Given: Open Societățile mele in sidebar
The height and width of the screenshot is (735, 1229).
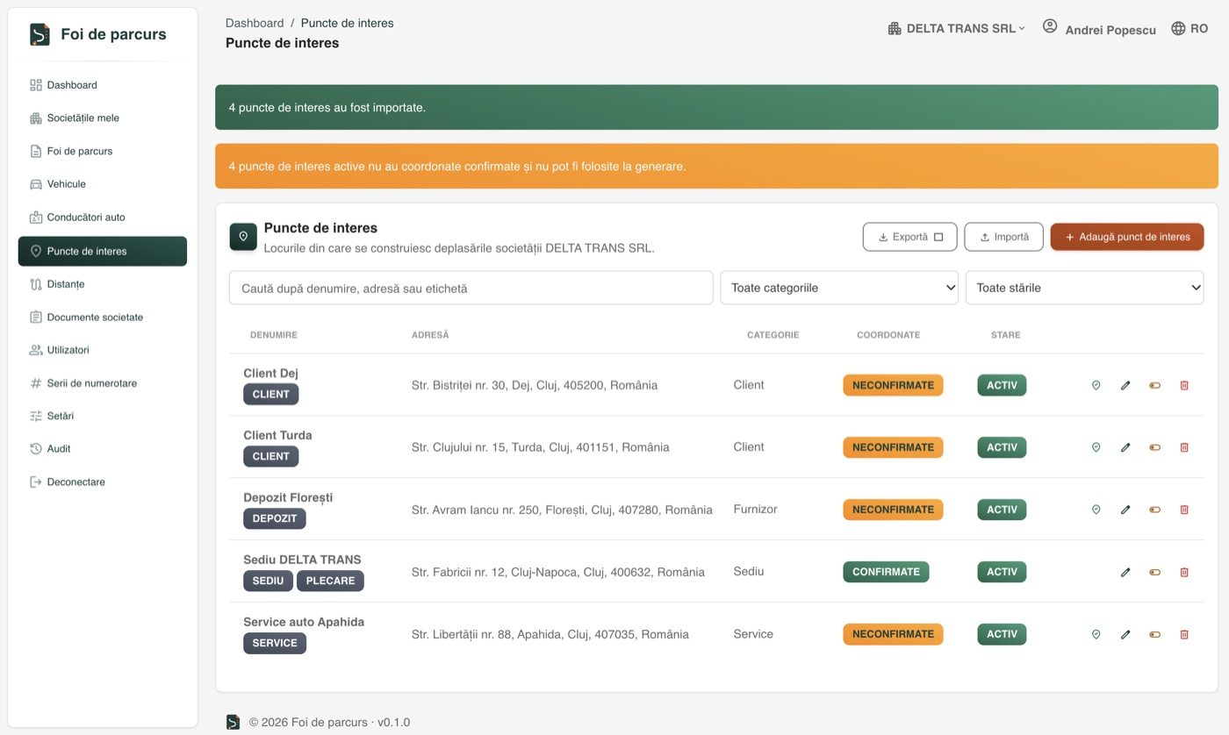Looking at the screenshot, I should [x=103, y=118].
